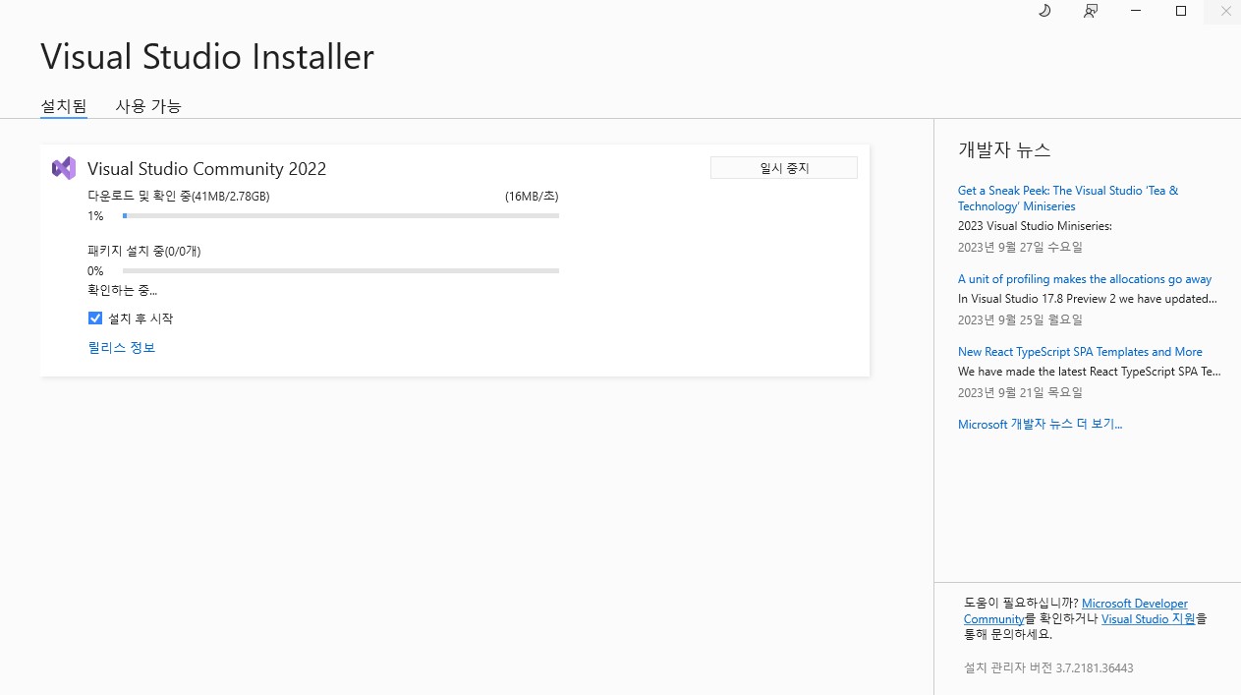1241x695 pixels.
Task: Click the 2023년 9월 27일 수요일 date
Action: pyautogui.click(x=1020, y=247)
